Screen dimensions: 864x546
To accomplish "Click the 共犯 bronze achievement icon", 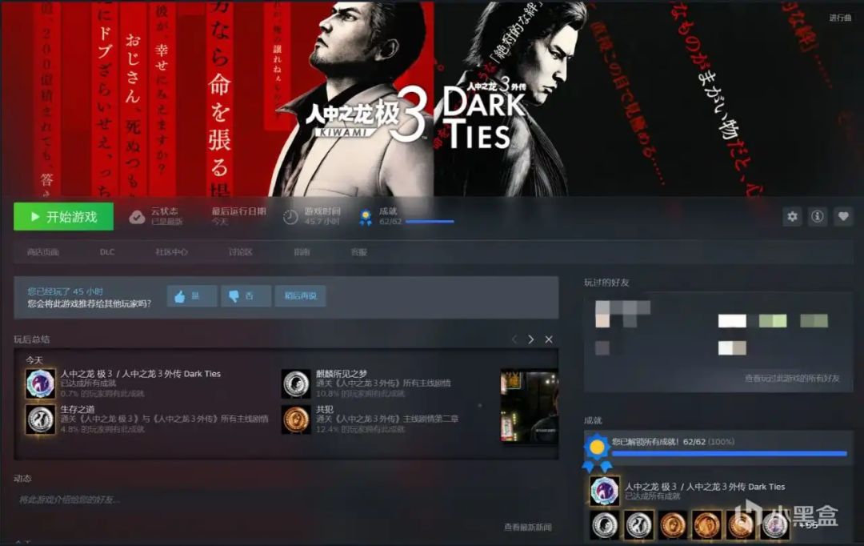I will coord(296,420).
